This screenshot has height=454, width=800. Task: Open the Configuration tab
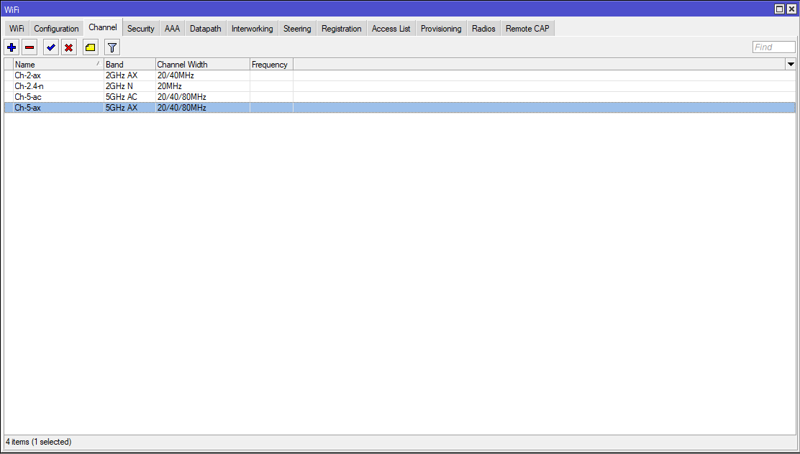point(56,29)
